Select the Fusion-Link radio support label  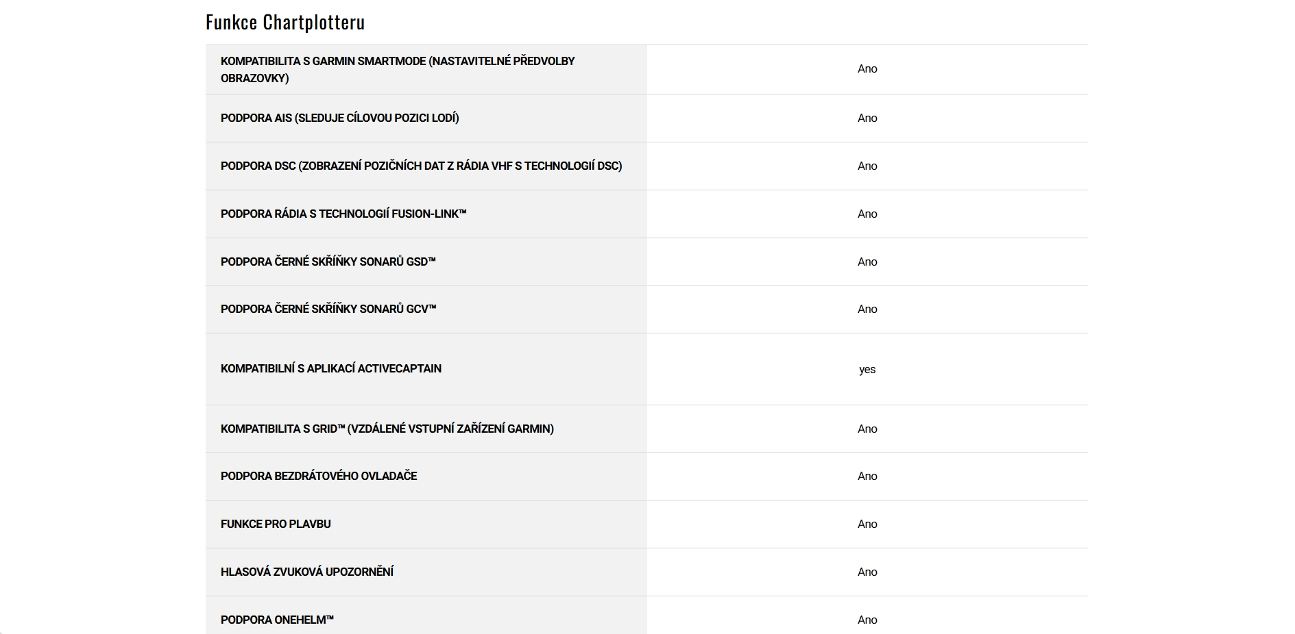pyautogui.click(x=343, y=214)
